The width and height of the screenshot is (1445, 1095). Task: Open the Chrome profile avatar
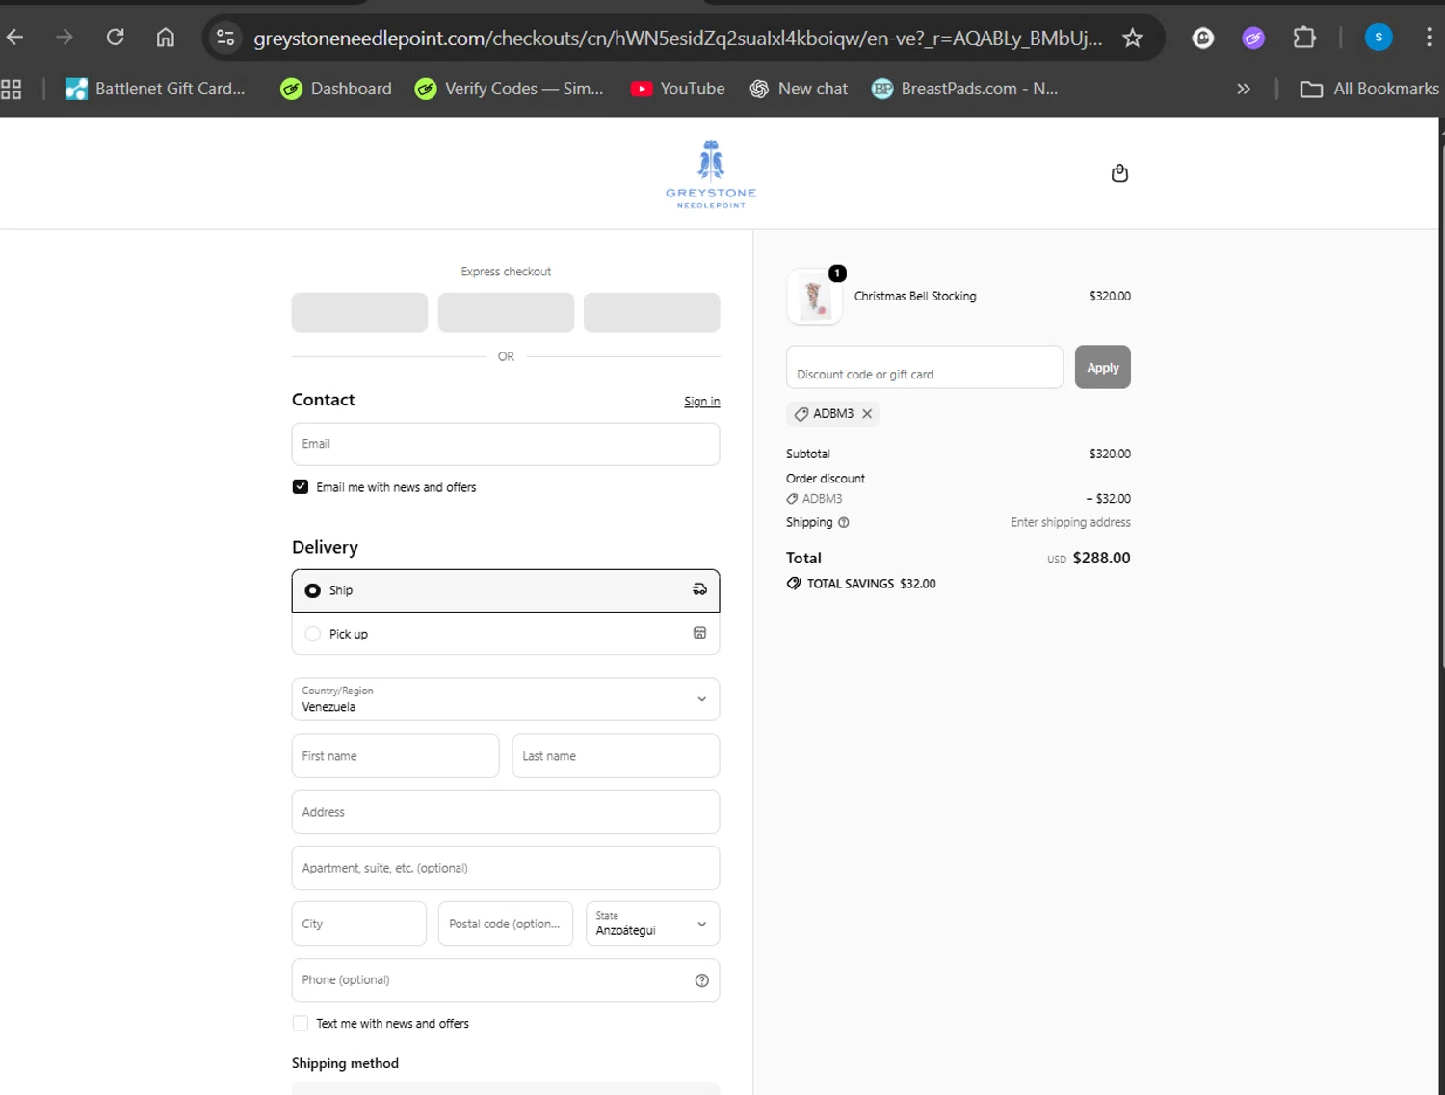(1379, 38)
